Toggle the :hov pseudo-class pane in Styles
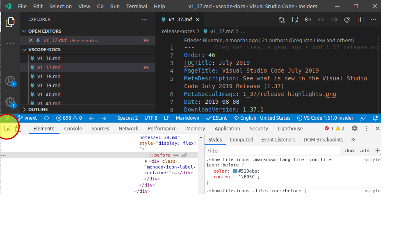 (349, 150)
